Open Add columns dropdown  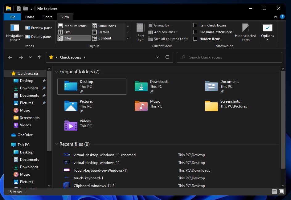[163, 32]
